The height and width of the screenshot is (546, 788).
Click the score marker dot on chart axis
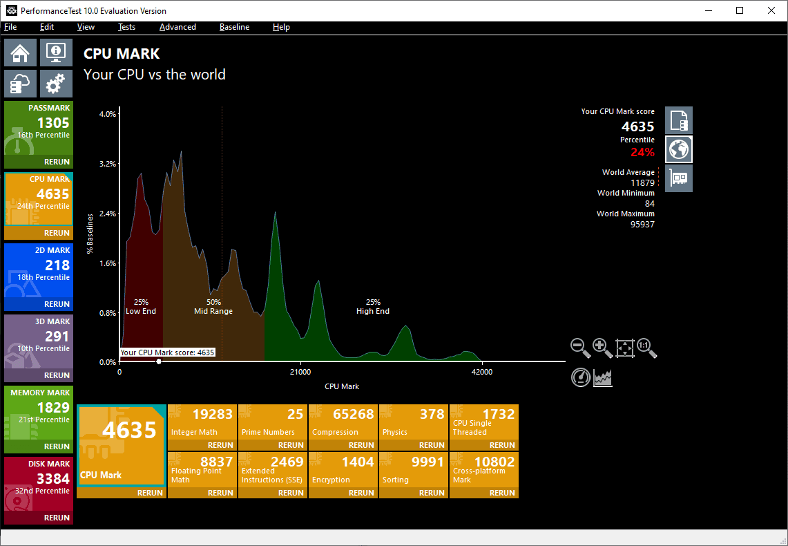[159, 361]
